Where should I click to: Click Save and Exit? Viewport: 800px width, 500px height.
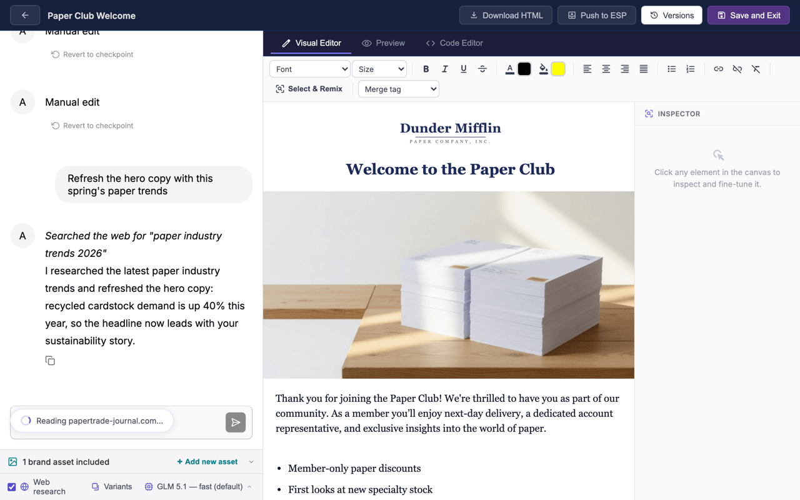point(749,15)
